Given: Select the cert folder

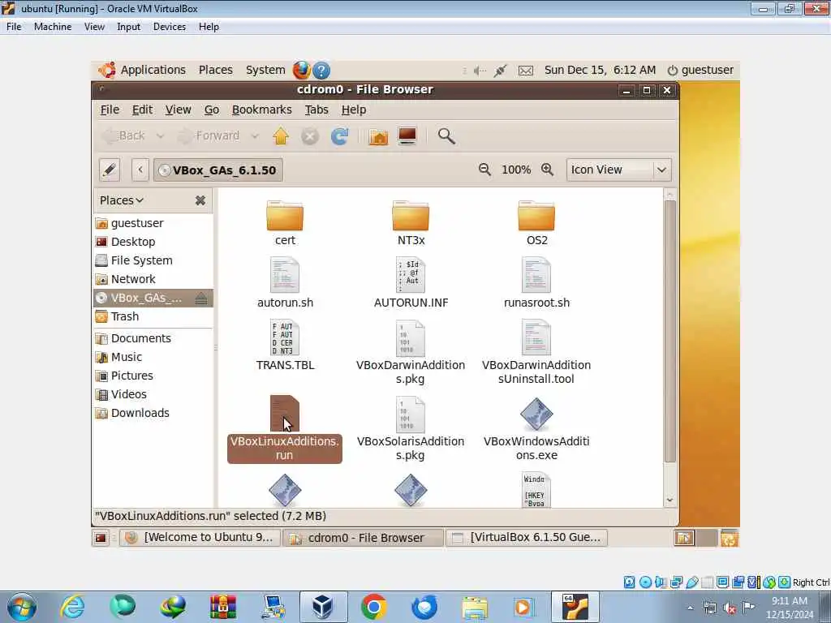Looking at the screenshot, I should pyautogui.click(x=285, y=223).
